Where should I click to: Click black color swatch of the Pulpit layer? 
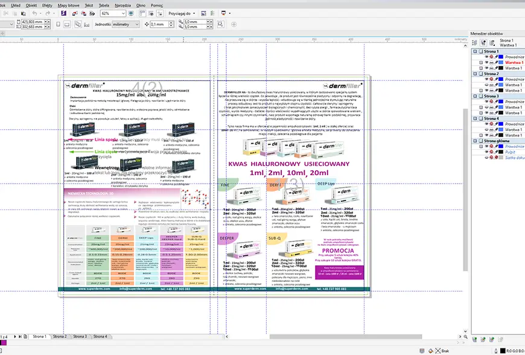pyautogui.click(x=501, y=152)
